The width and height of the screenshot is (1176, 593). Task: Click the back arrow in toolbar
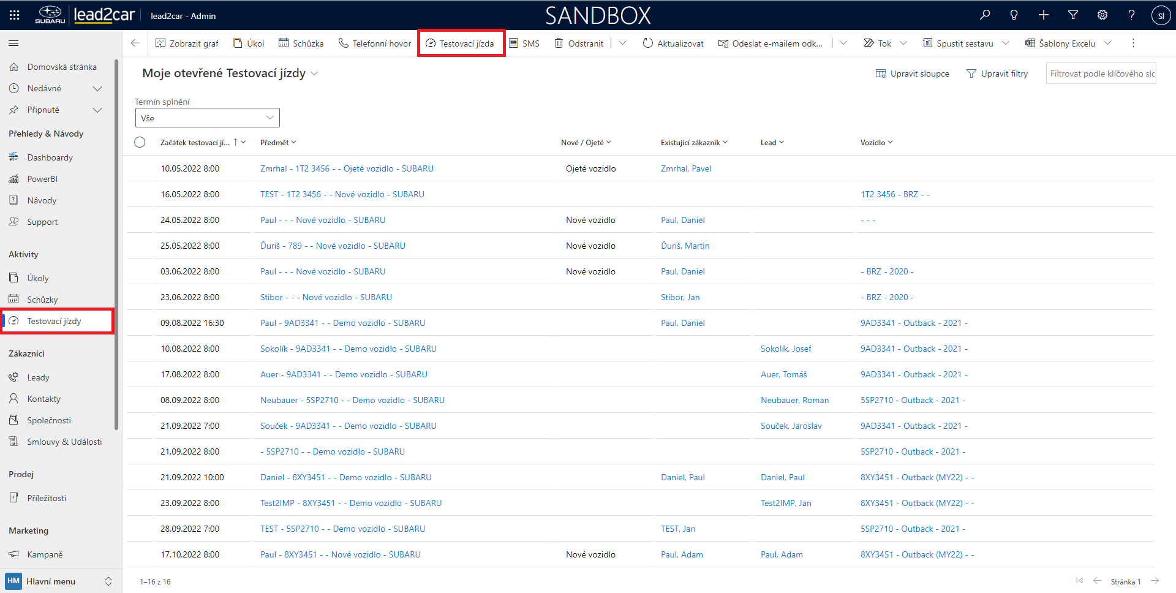point(135,43)
